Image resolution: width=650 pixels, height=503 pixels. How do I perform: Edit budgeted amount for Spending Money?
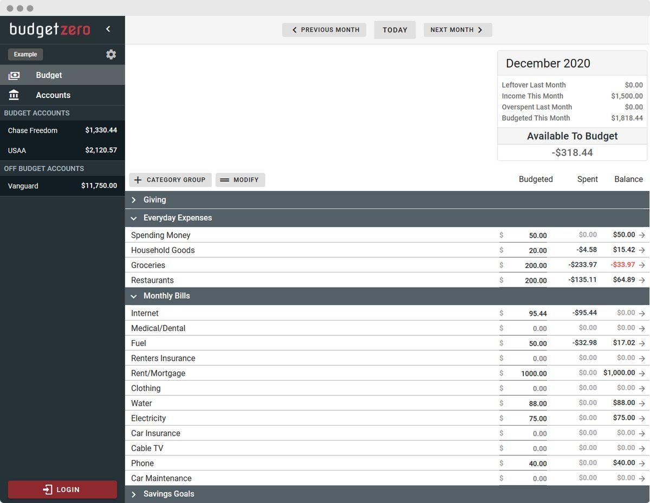click(x=523, y=236)
